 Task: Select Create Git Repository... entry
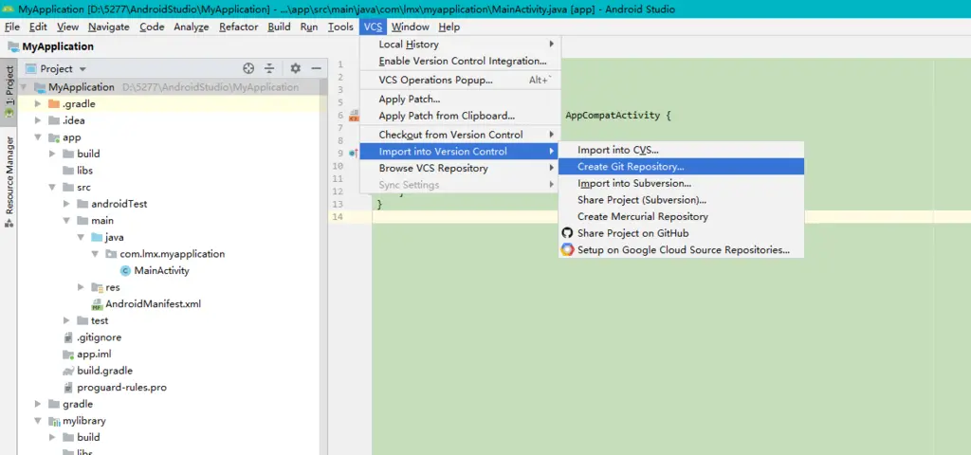click(681, 167)
